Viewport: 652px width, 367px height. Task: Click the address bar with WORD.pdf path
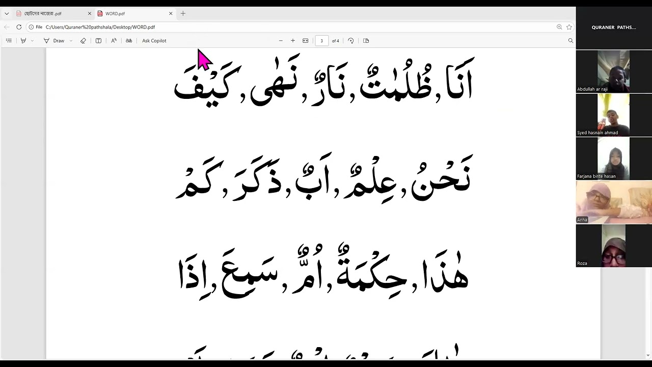[x=100, y=27]
